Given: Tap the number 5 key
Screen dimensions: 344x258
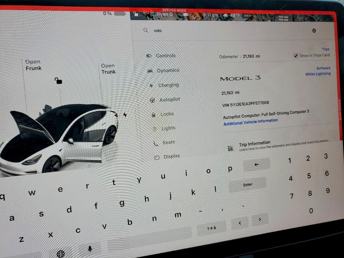Looking at the screenshot, I should tap(309, 176).
